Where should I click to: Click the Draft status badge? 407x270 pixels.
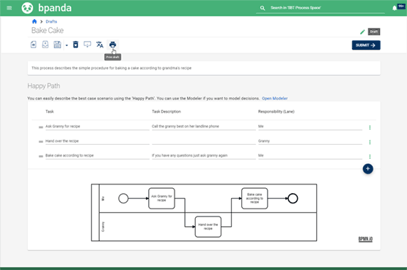pyautogui.click(x=374, y=31)
